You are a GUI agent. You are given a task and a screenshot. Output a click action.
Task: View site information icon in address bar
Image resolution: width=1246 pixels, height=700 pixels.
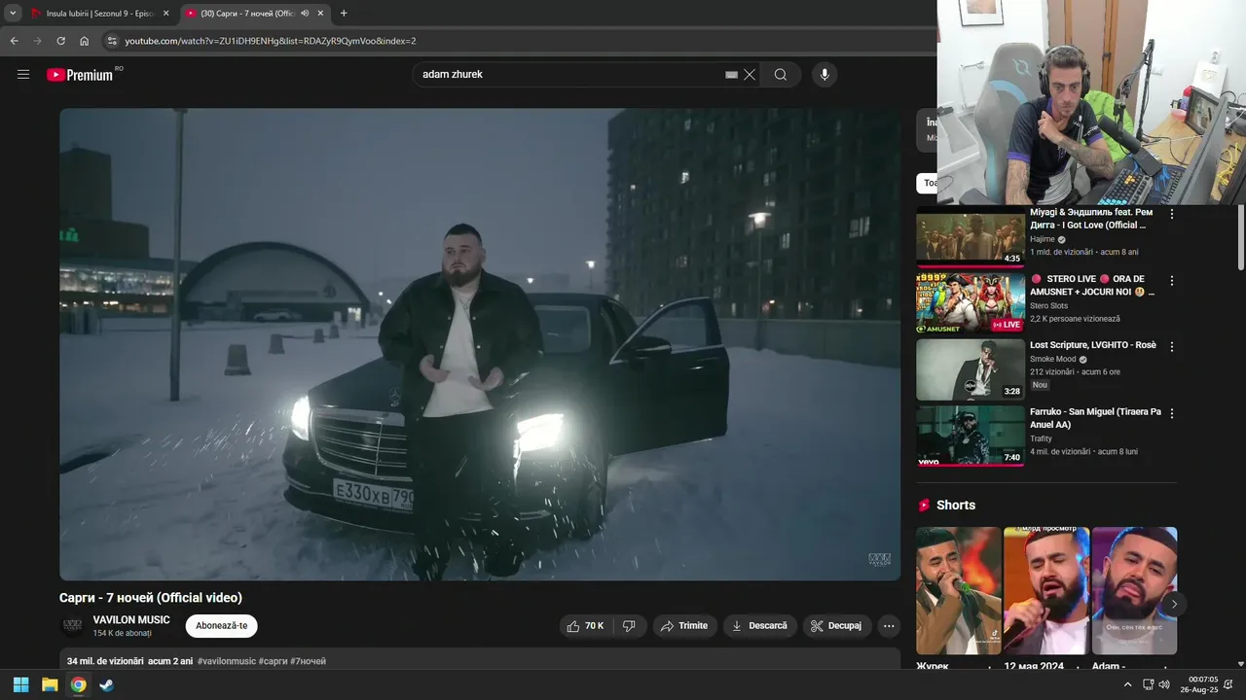111,41
